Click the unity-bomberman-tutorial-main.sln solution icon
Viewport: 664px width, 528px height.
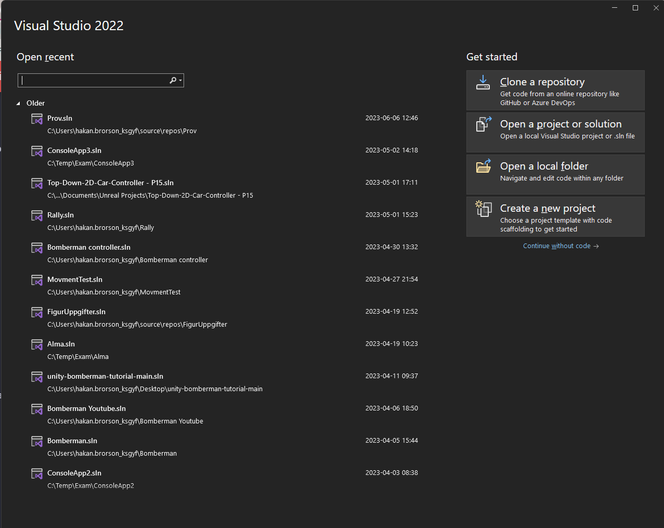pos(37,377)
